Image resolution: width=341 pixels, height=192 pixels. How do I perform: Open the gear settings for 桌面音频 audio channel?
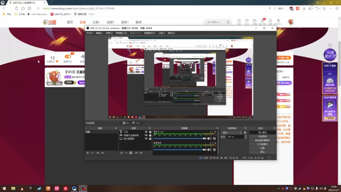point(214,150)
